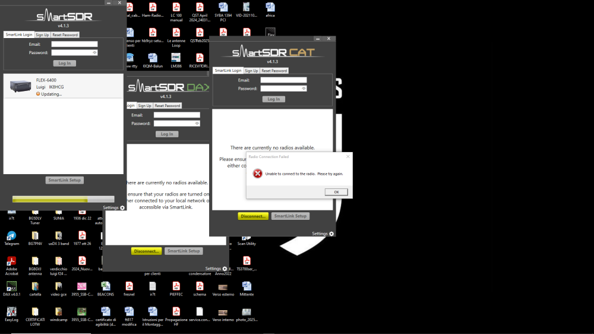This screenshot has height=334, width=594.
Task: Select the schema PDF icon
Action: [200, 289]
